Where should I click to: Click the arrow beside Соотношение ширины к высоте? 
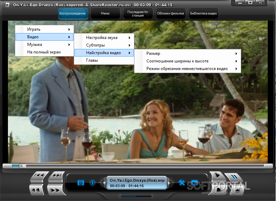coord(236,61)
